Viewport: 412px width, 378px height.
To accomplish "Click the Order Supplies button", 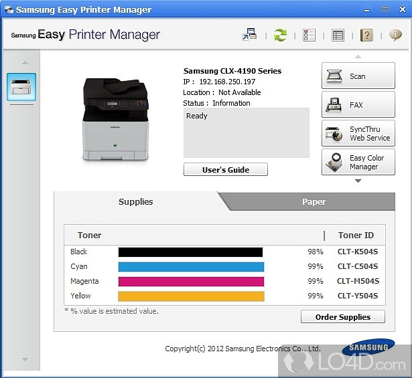I will pos(343,317).
